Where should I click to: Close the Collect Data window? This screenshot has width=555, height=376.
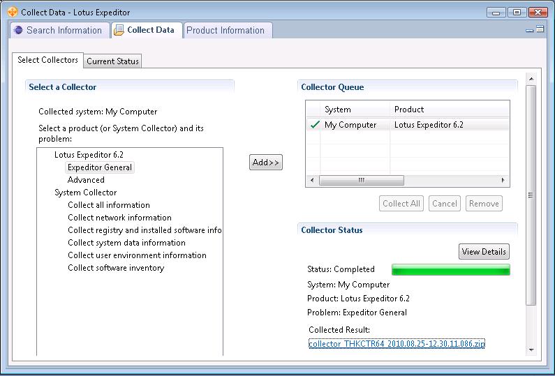click(538, 13)
